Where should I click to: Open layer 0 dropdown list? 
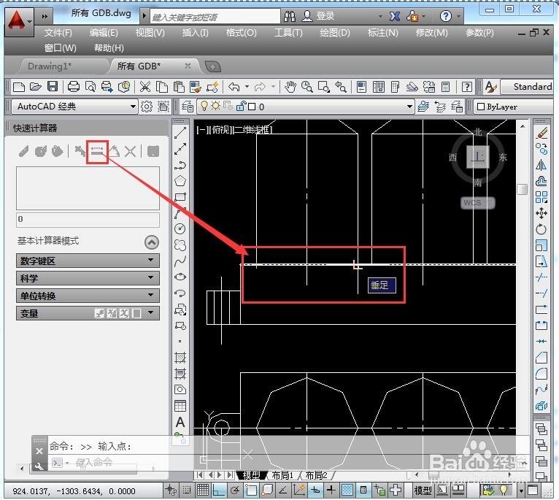pos(409,107)
